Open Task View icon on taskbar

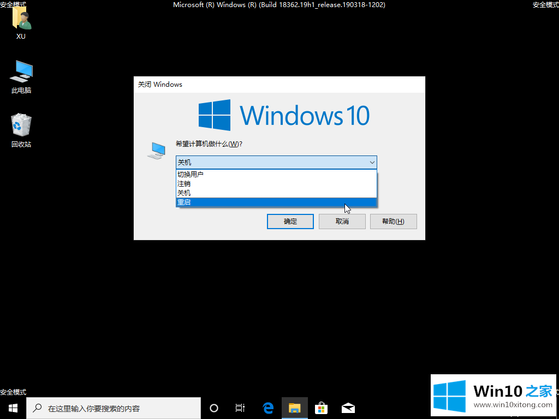tap(240, 408)
